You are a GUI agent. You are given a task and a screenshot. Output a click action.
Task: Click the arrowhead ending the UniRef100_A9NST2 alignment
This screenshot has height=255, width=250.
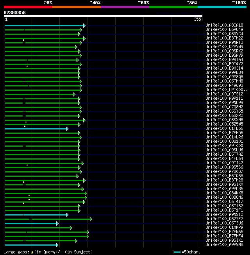[x=68, y=215]
